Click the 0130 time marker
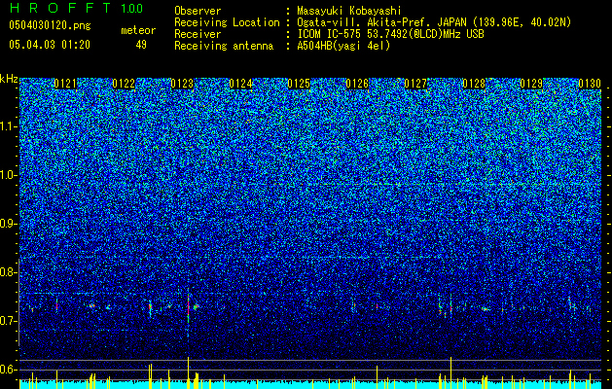This screenshot has width=612, height=389. coord(590,84)
